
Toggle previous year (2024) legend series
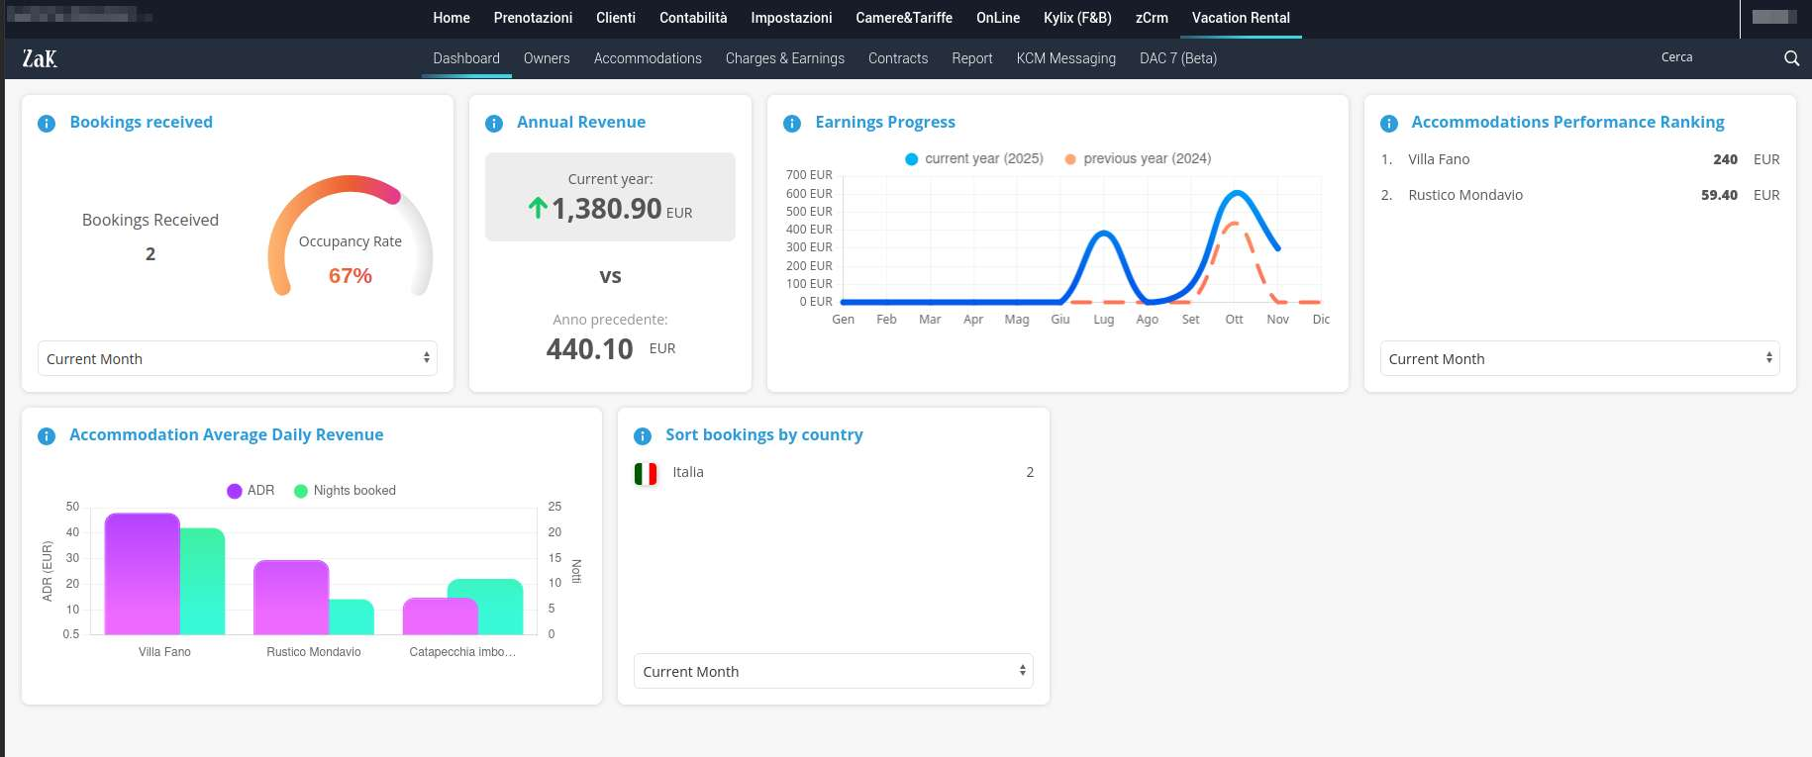(1137, 158)
